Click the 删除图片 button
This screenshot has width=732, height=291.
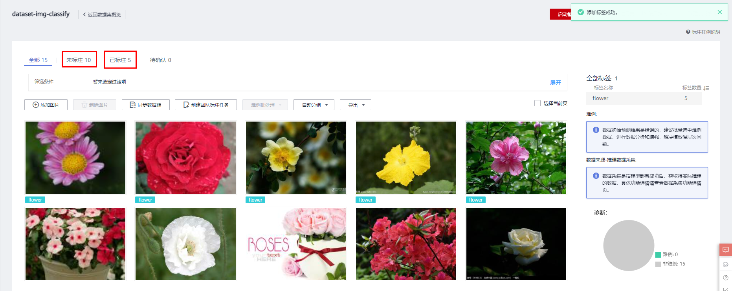95,105
